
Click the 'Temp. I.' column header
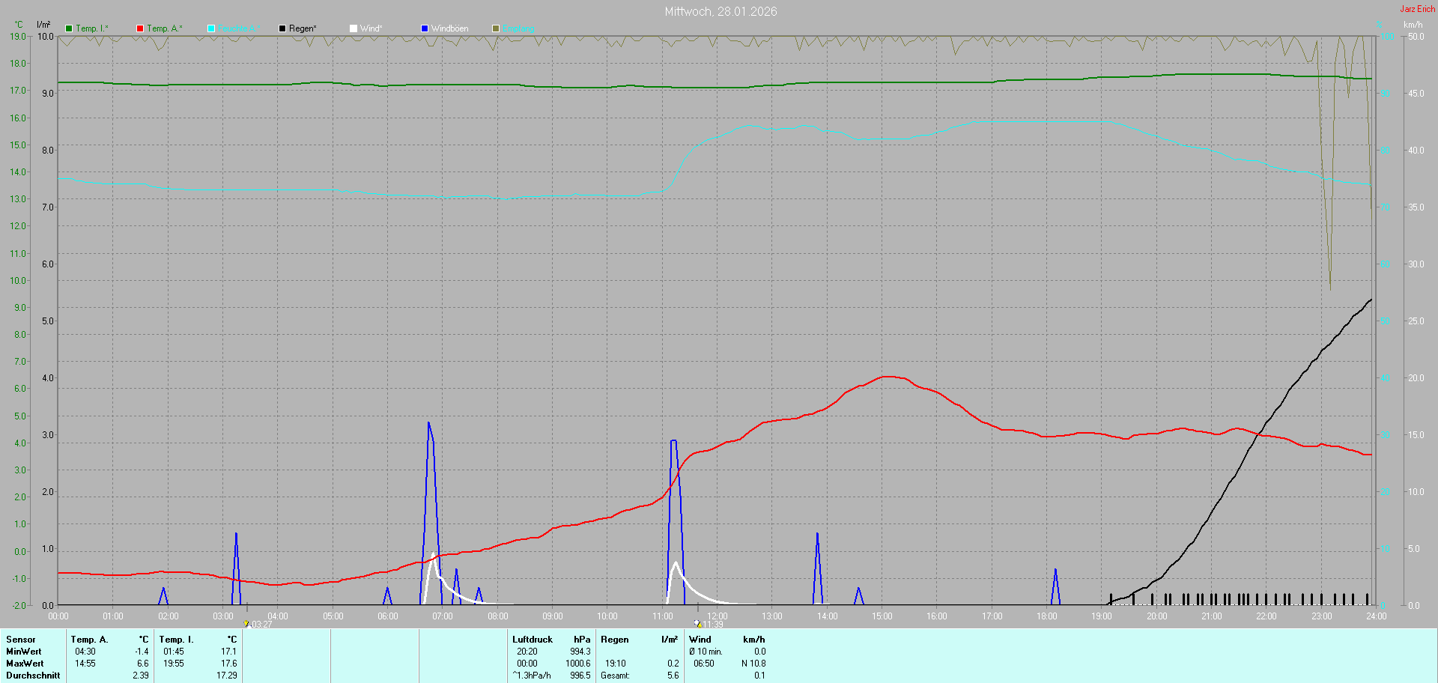(177, 640)
